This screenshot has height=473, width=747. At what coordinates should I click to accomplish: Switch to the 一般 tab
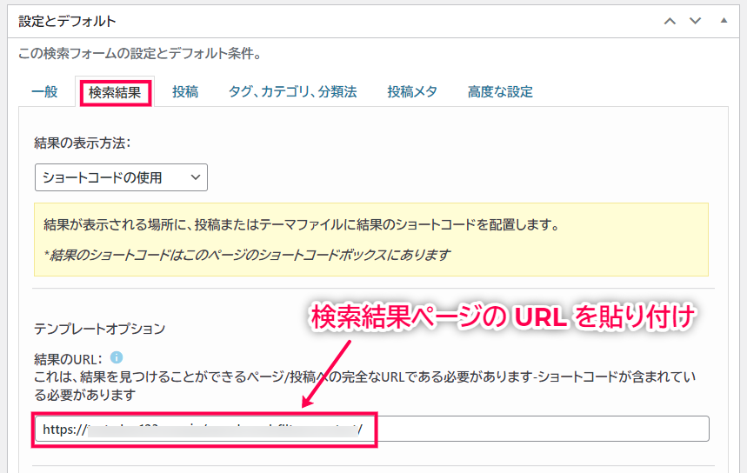coord(44,91)
